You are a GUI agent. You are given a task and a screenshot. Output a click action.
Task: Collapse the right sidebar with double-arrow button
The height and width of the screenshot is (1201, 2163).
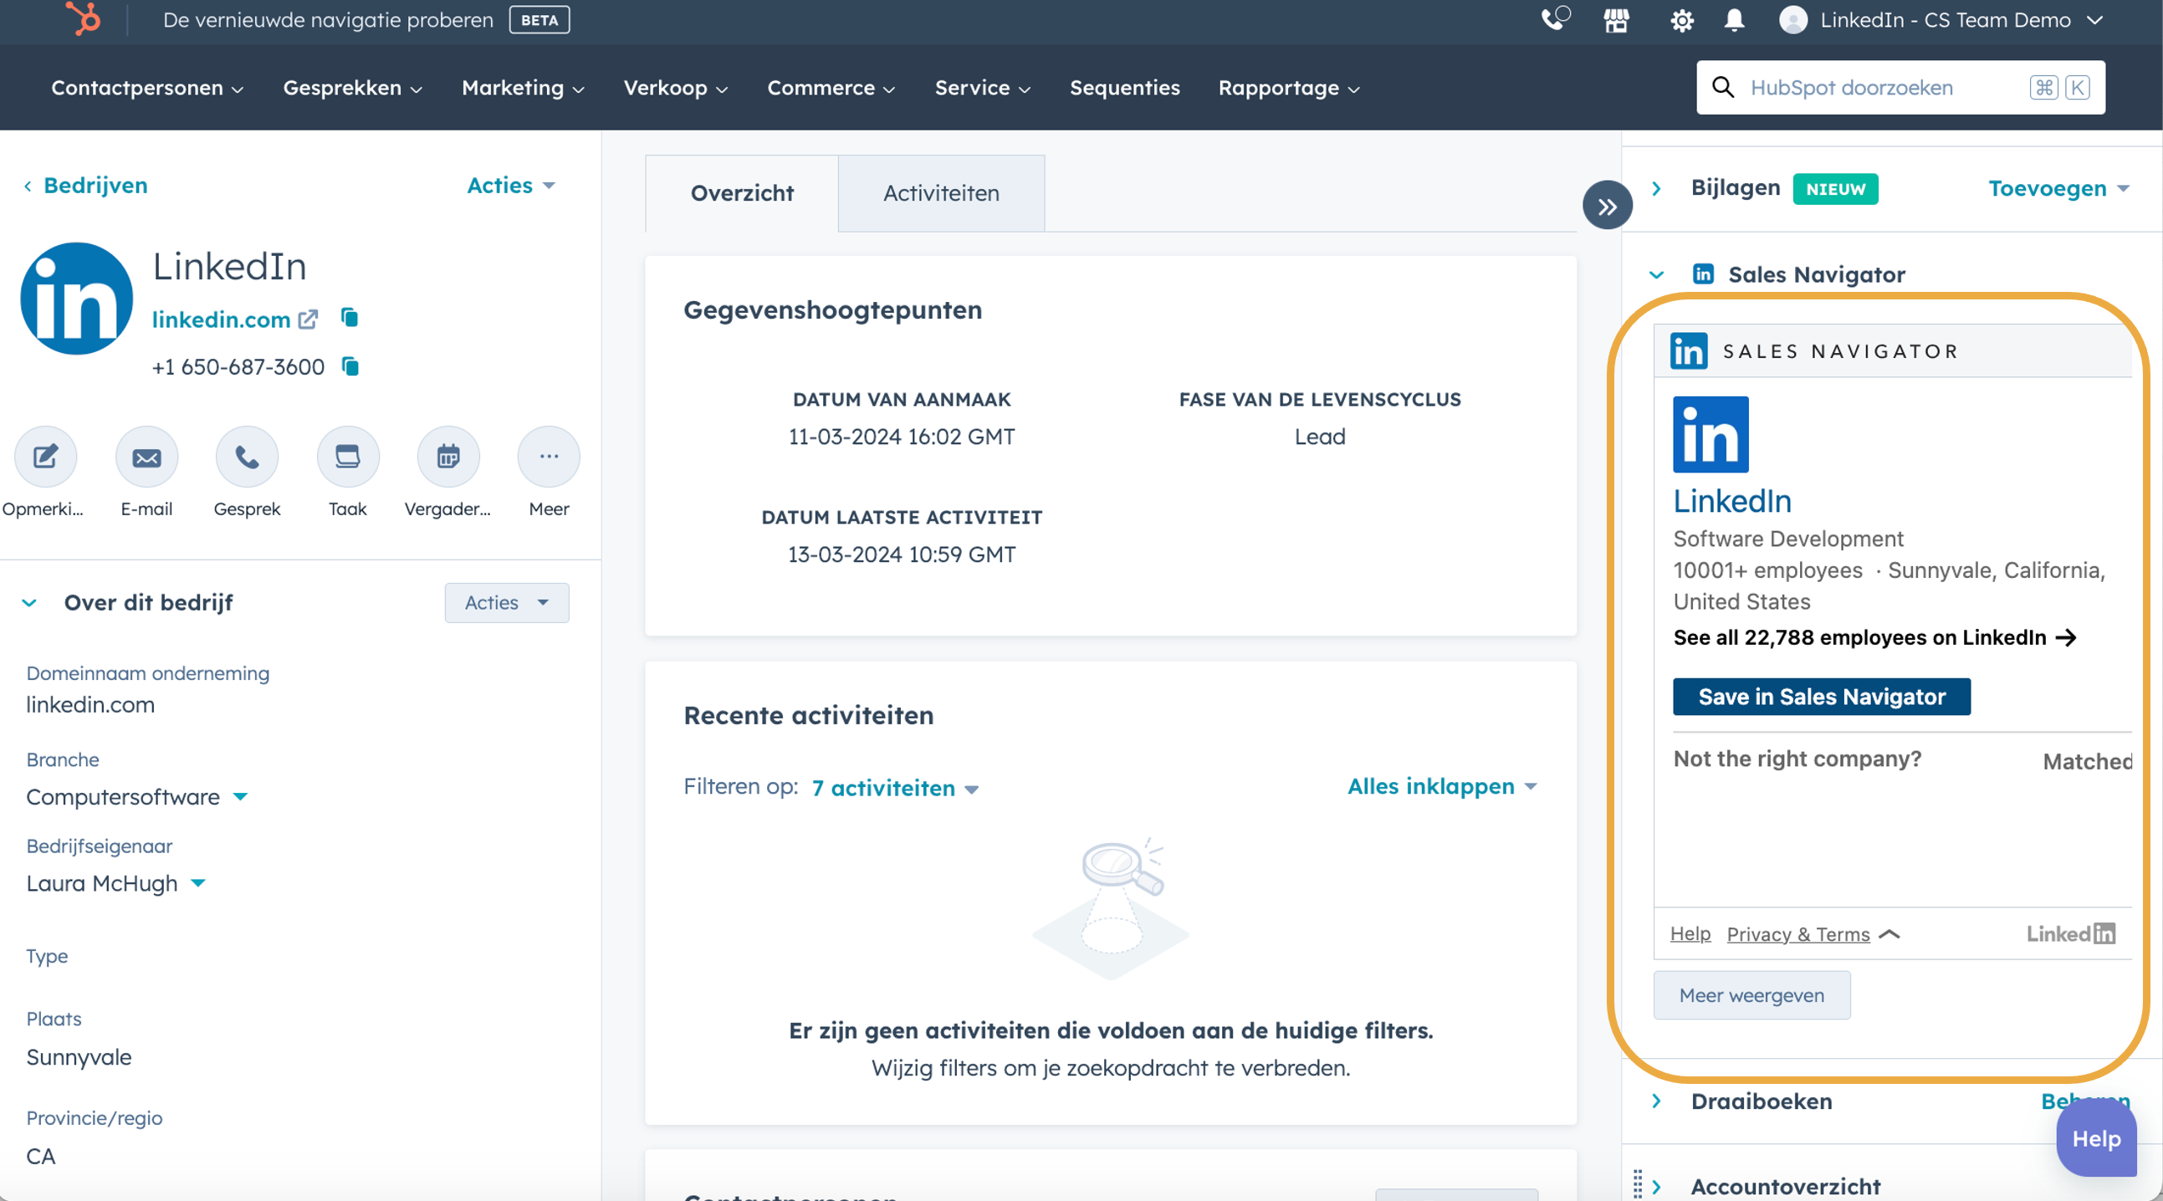1607,206
